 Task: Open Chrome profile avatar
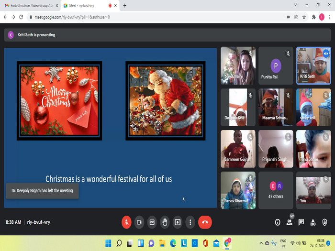click(x=322, y=17)
